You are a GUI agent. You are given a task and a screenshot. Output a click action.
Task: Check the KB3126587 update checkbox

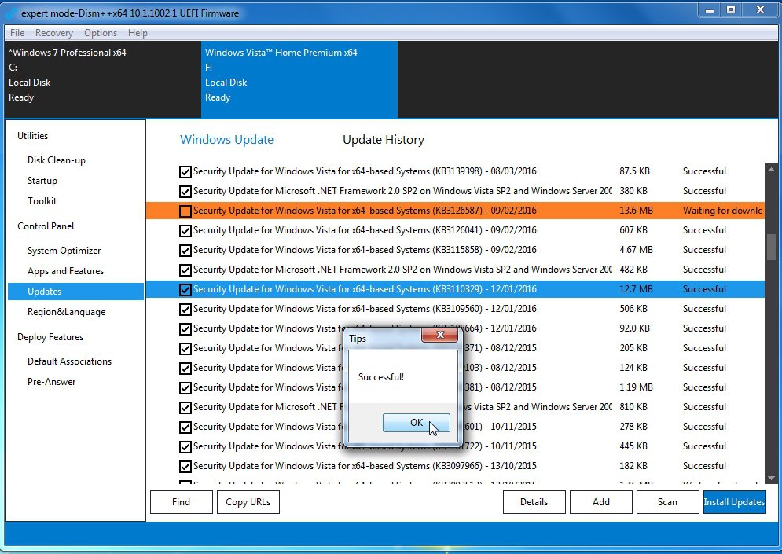185,211
